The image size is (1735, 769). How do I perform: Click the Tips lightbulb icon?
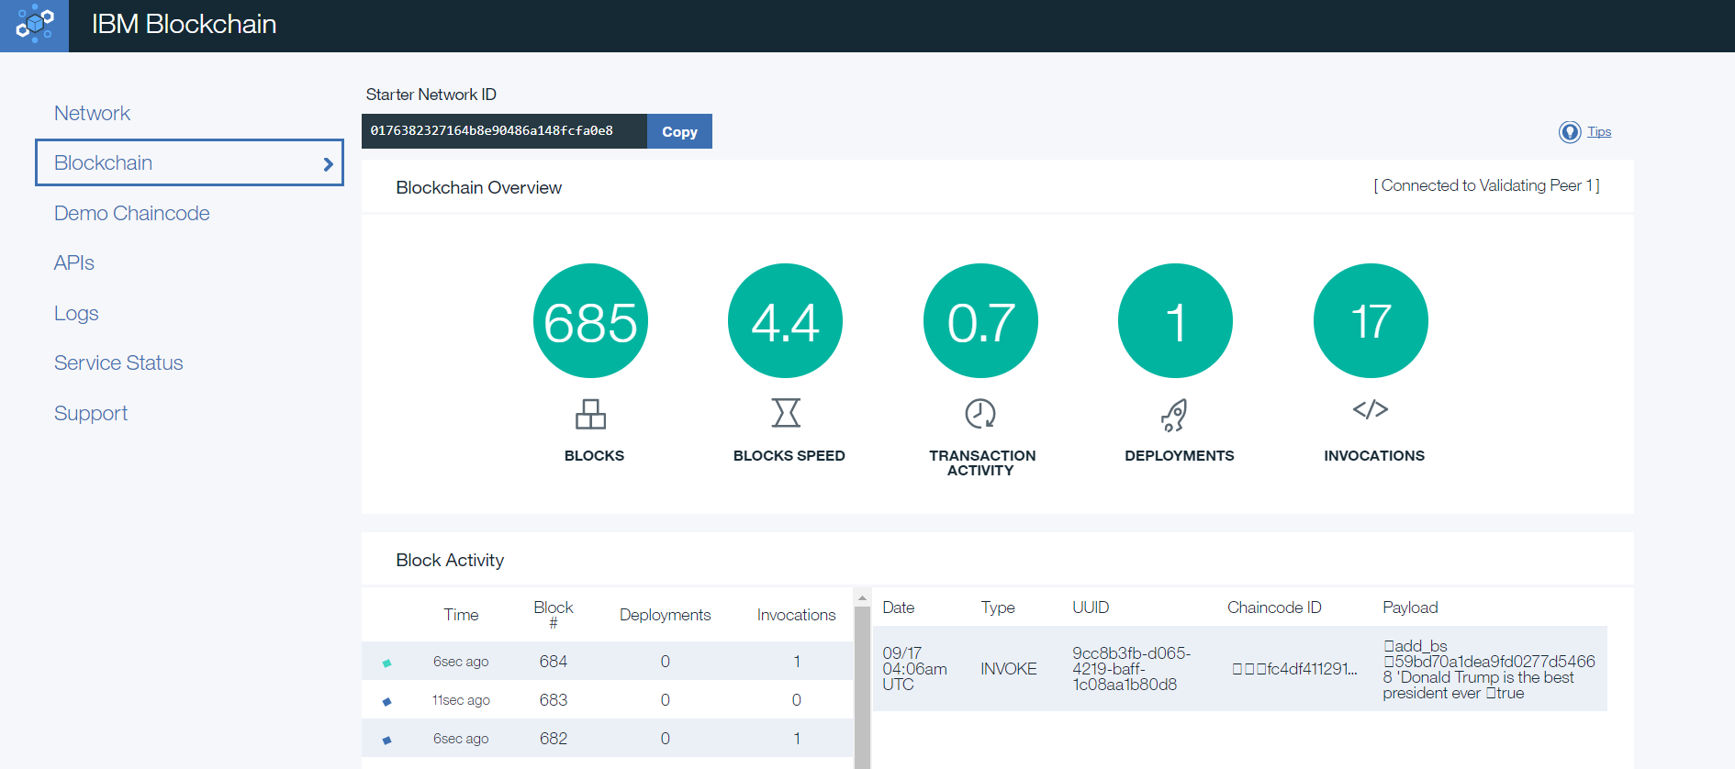(1570, 132)
